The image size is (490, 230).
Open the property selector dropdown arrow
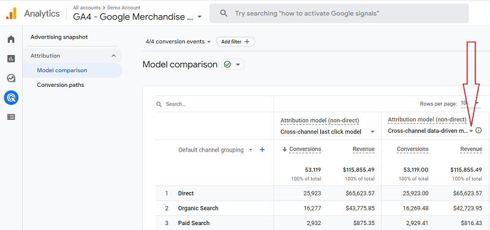click(x=200, y=17)
